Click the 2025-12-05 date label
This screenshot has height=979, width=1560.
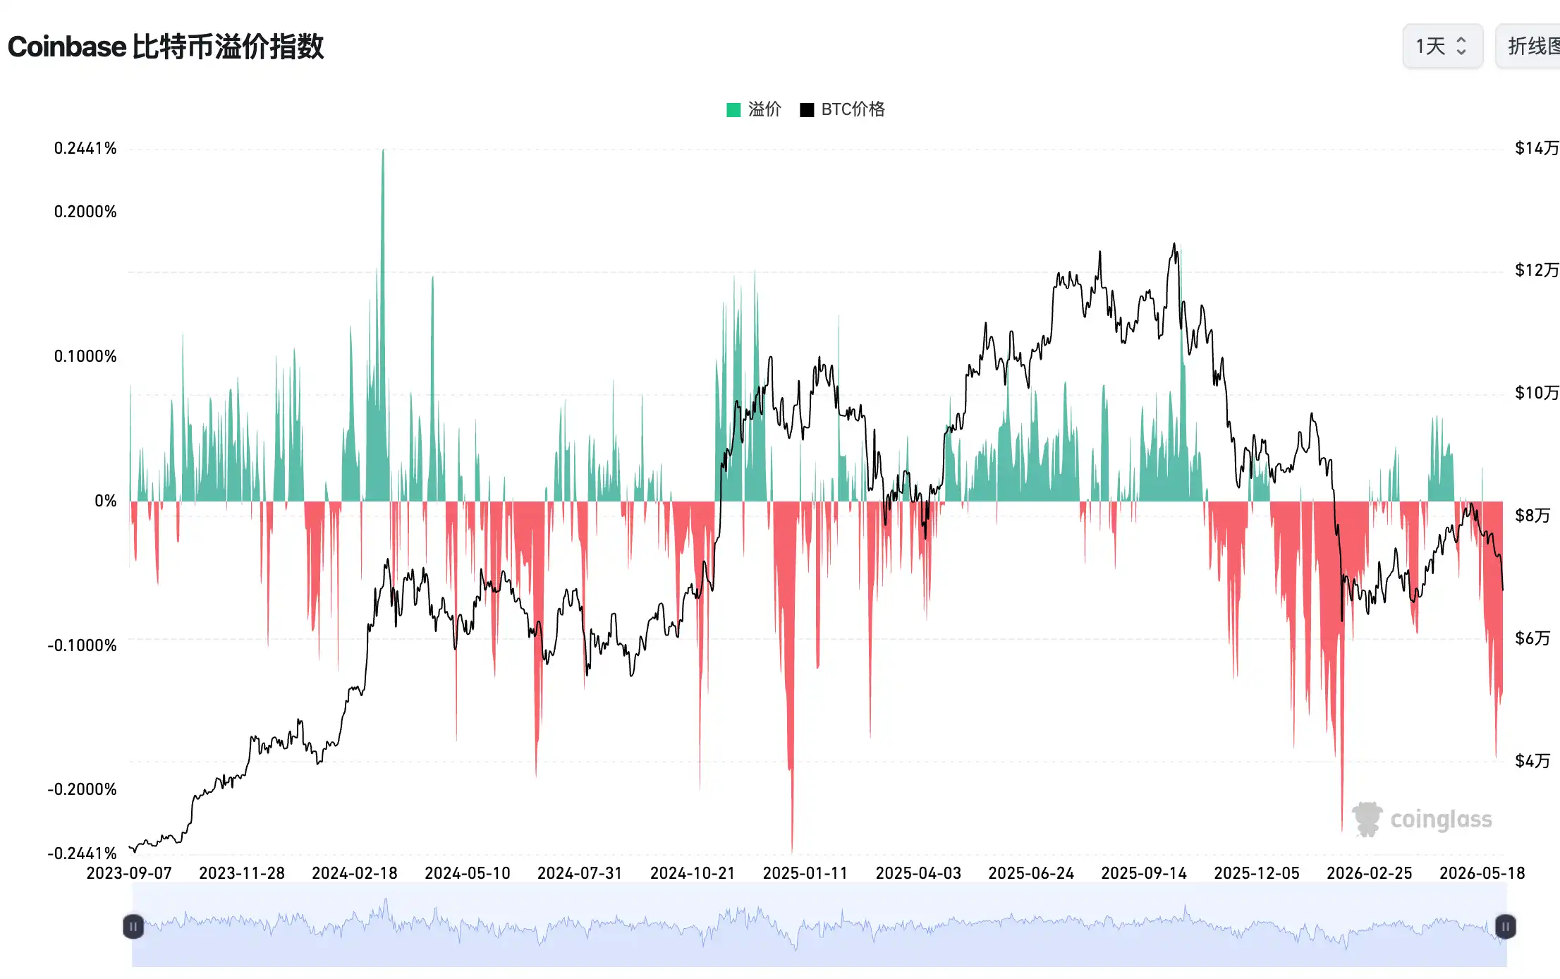(x=1257, y=873)
